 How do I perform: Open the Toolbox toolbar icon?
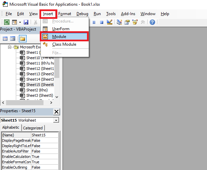(143, 22)
